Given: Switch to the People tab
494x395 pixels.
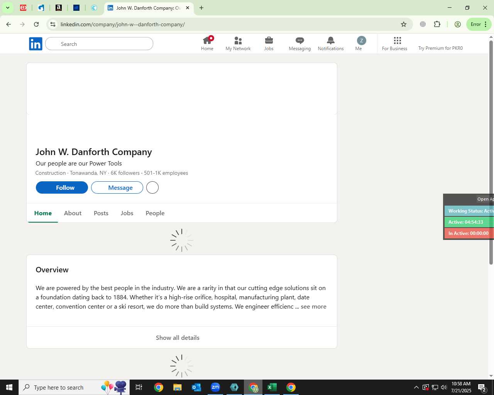Looking at the screenshot, I should (x=155, y=213).
